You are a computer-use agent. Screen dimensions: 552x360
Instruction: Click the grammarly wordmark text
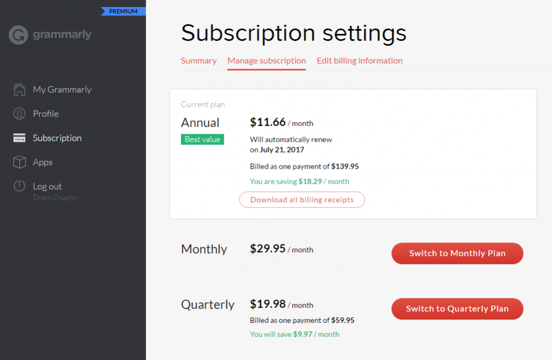pos(62,34)
